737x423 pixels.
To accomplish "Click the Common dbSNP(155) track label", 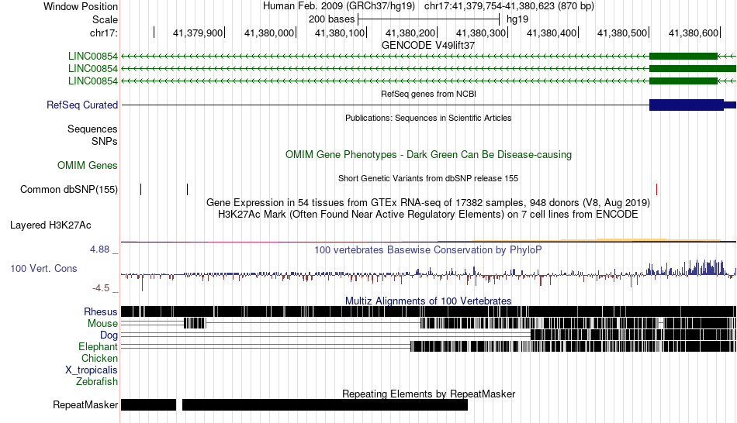I will coord(69,190).
